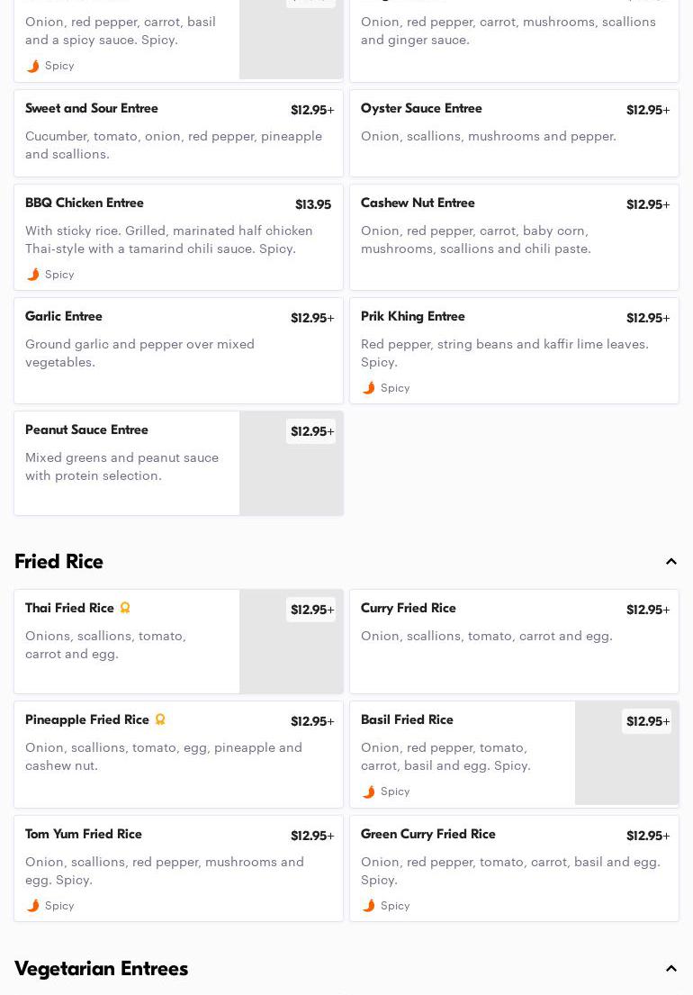The width and height of the screenshot is (693, 995).
Task: Click the spicy chili icon on Basil Fried Rice
Action: 369,791
